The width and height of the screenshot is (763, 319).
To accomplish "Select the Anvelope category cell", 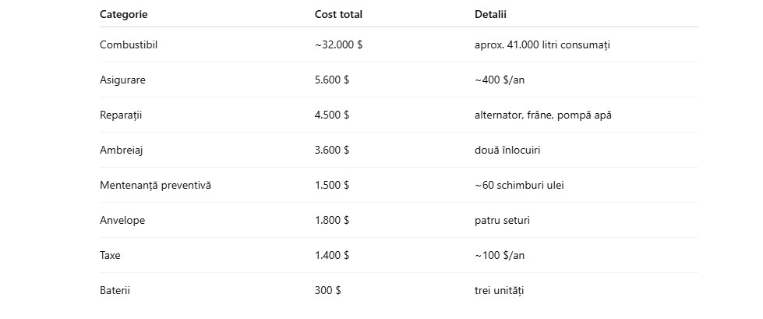I will 122,220.
